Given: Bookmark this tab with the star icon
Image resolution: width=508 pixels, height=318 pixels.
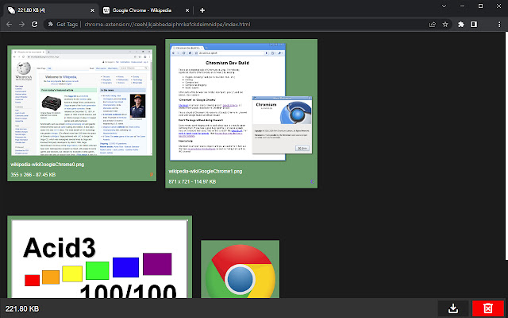Looking at the screenshot, I should click(x=445, y=25).
